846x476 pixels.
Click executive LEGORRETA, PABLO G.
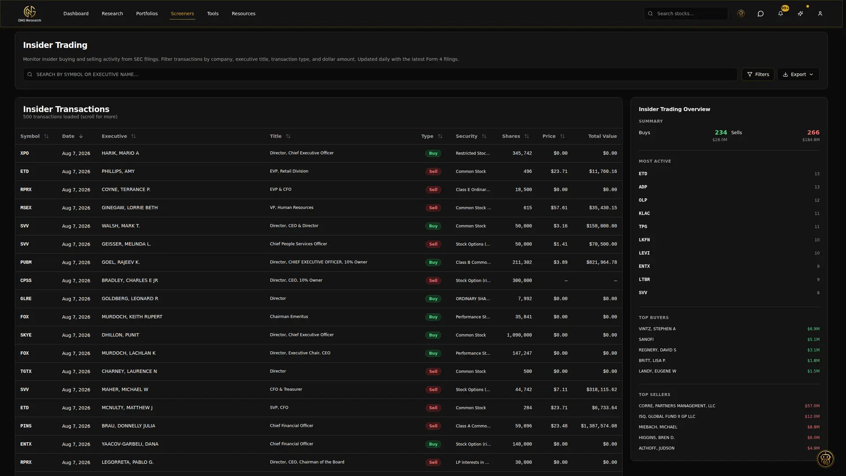[128, 463]
